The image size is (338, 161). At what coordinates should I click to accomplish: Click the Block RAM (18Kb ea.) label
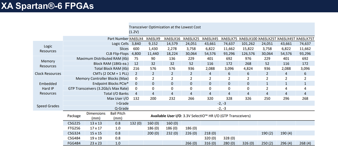tap(111, 63)
